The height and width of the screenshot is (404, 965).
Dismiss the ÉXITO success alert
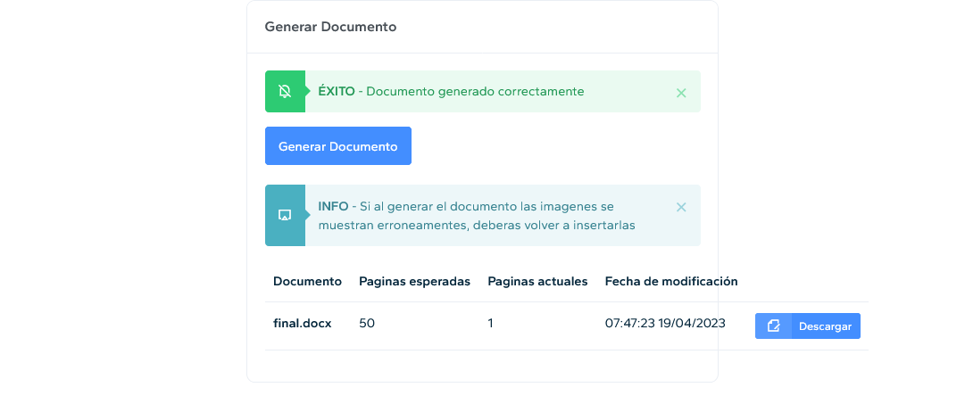pos(681,92)
